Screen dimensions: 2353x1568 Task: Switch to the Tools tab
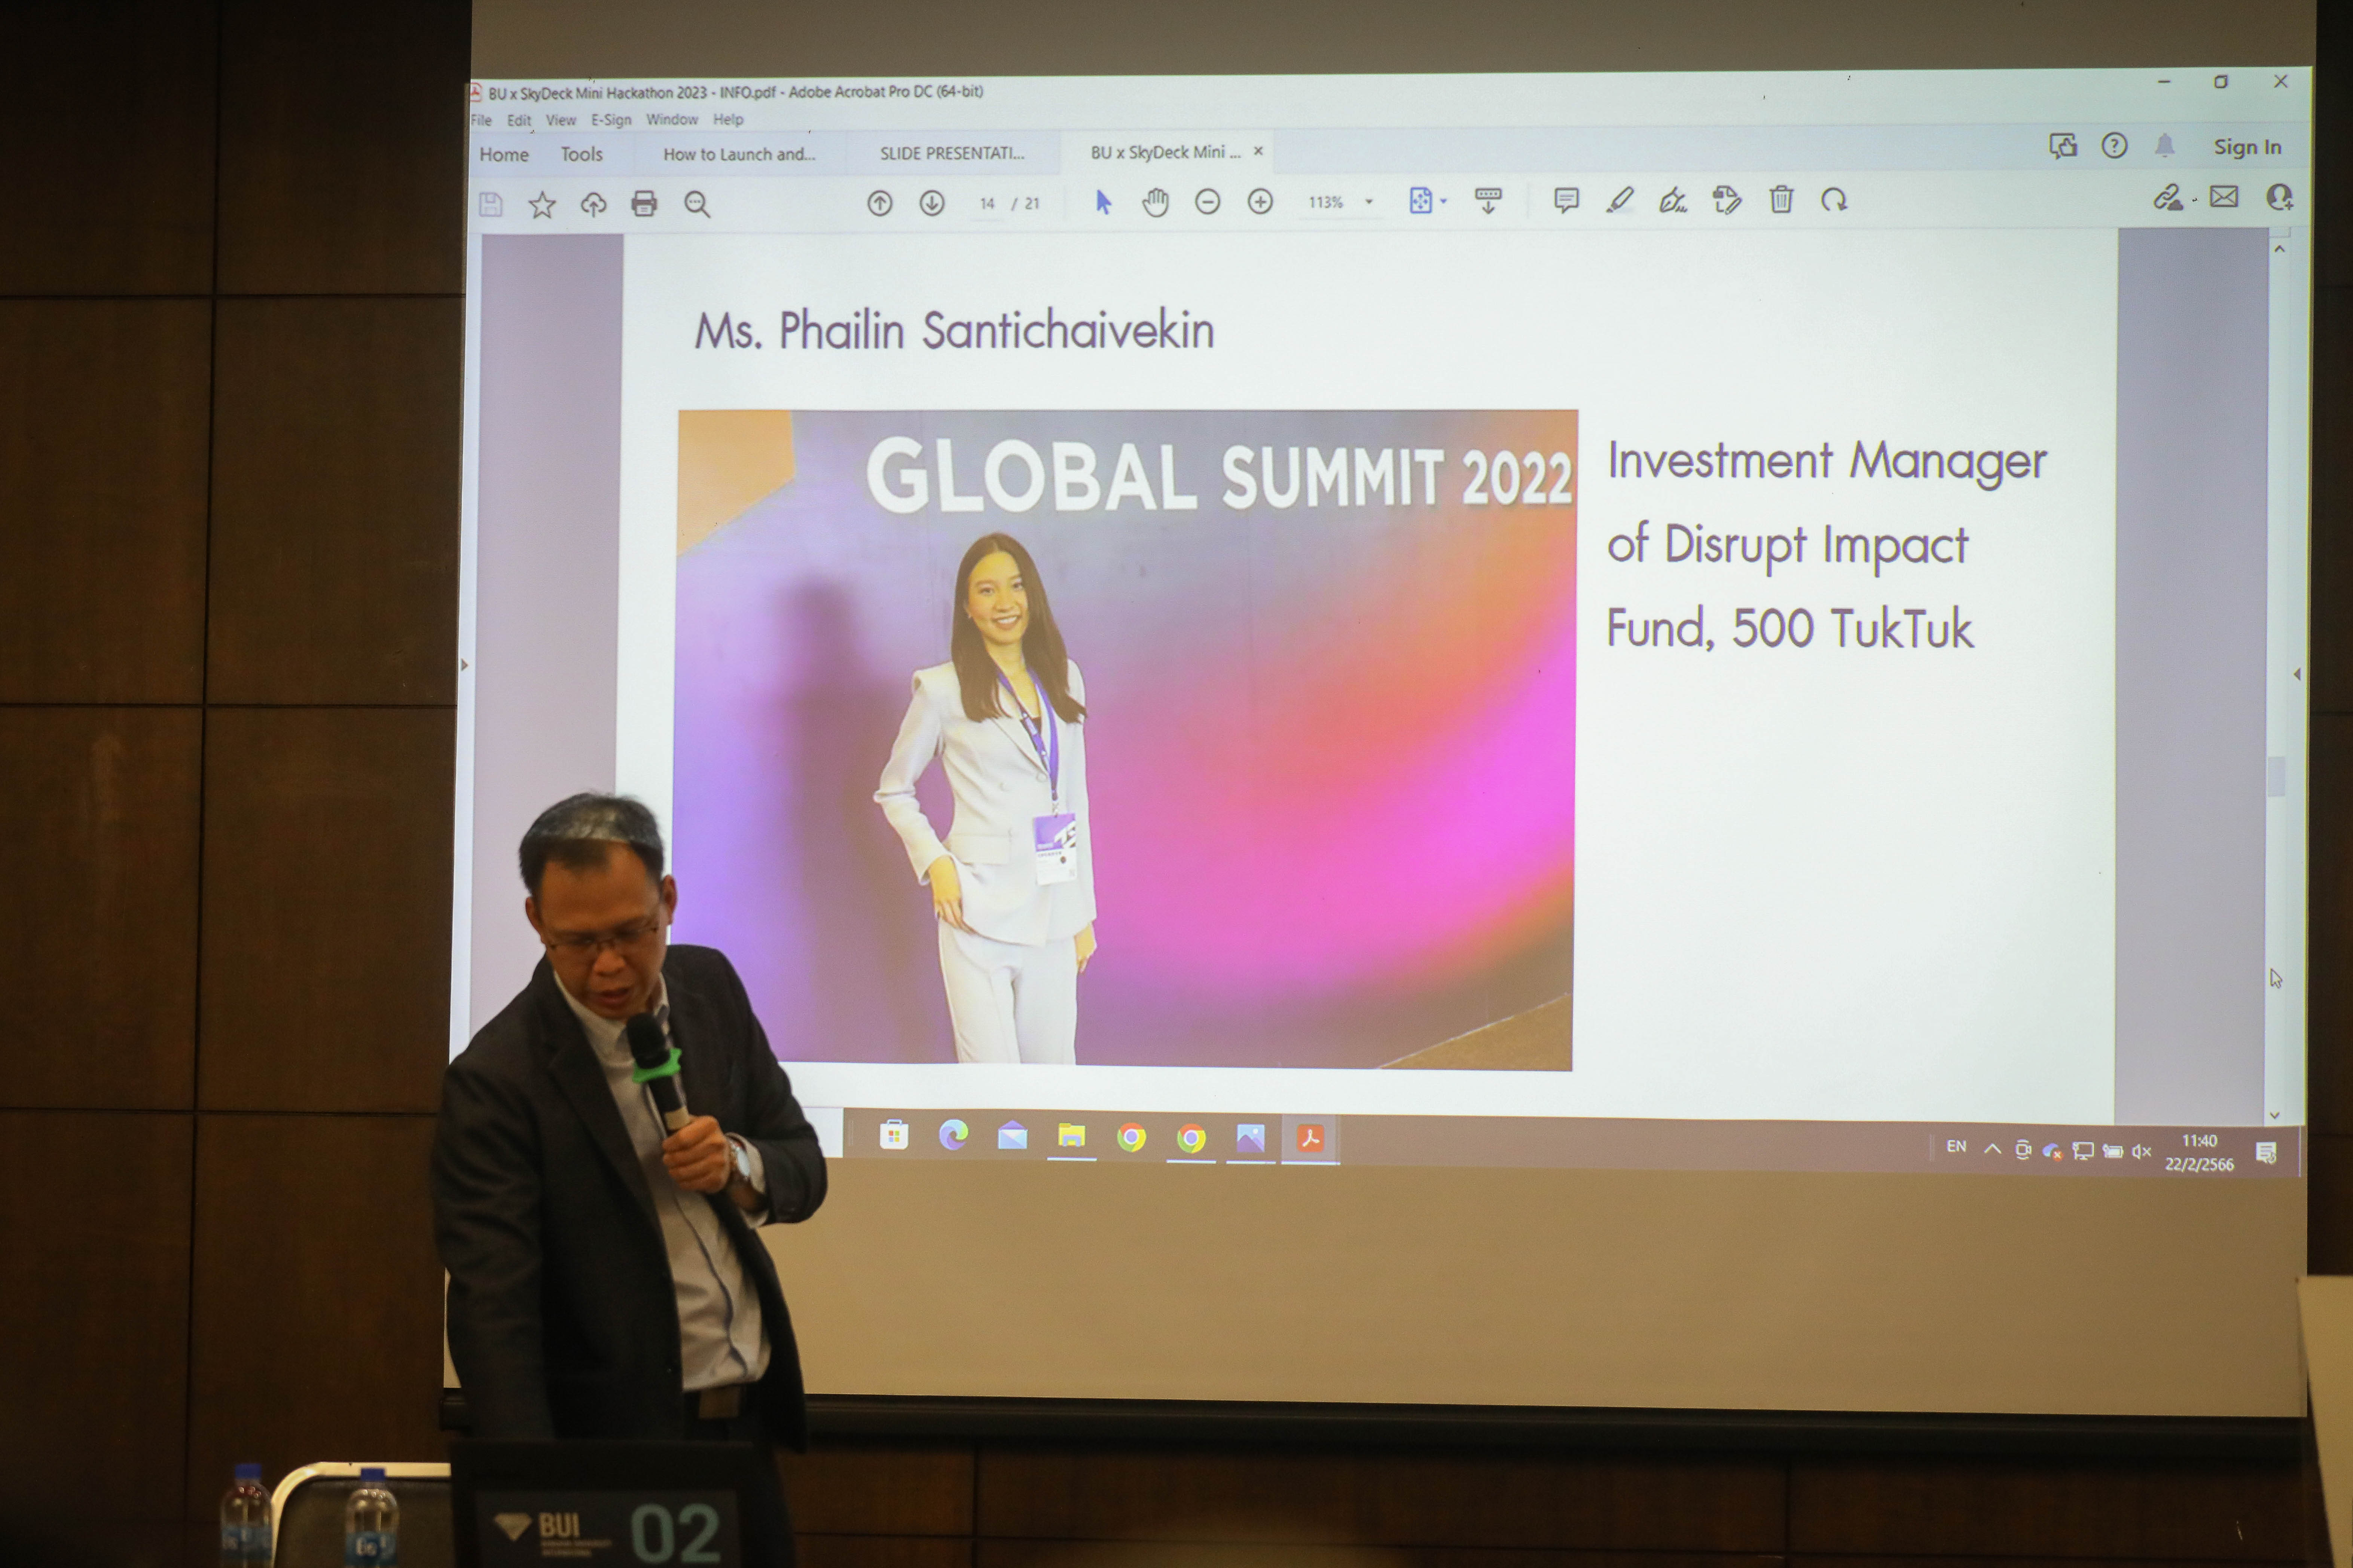[581, 154]
